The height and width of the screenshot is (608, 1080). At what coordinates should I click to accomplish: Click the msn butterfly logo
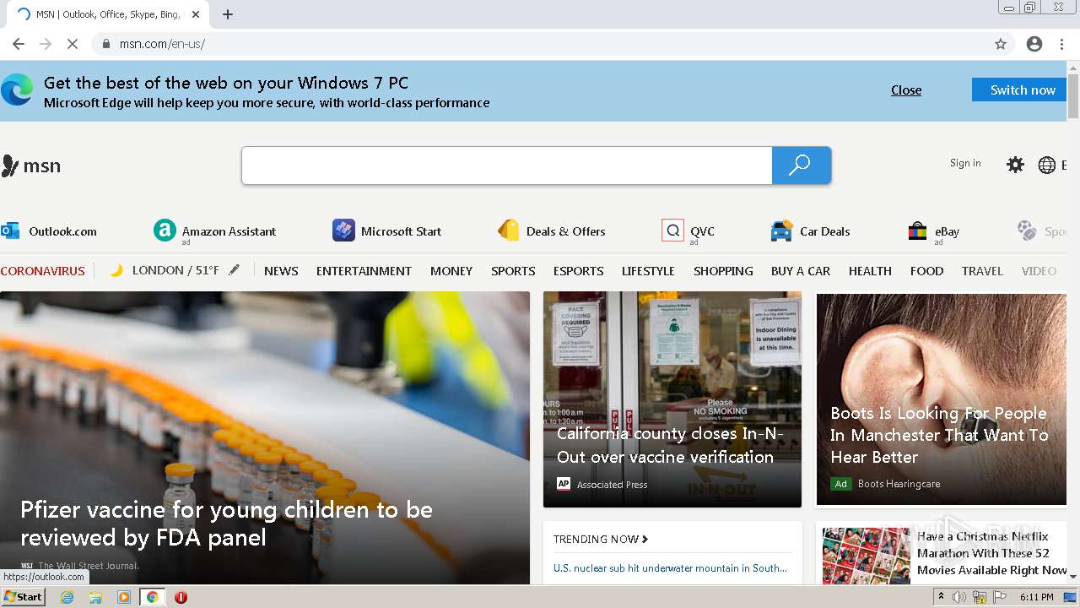(x=31, y=166)
